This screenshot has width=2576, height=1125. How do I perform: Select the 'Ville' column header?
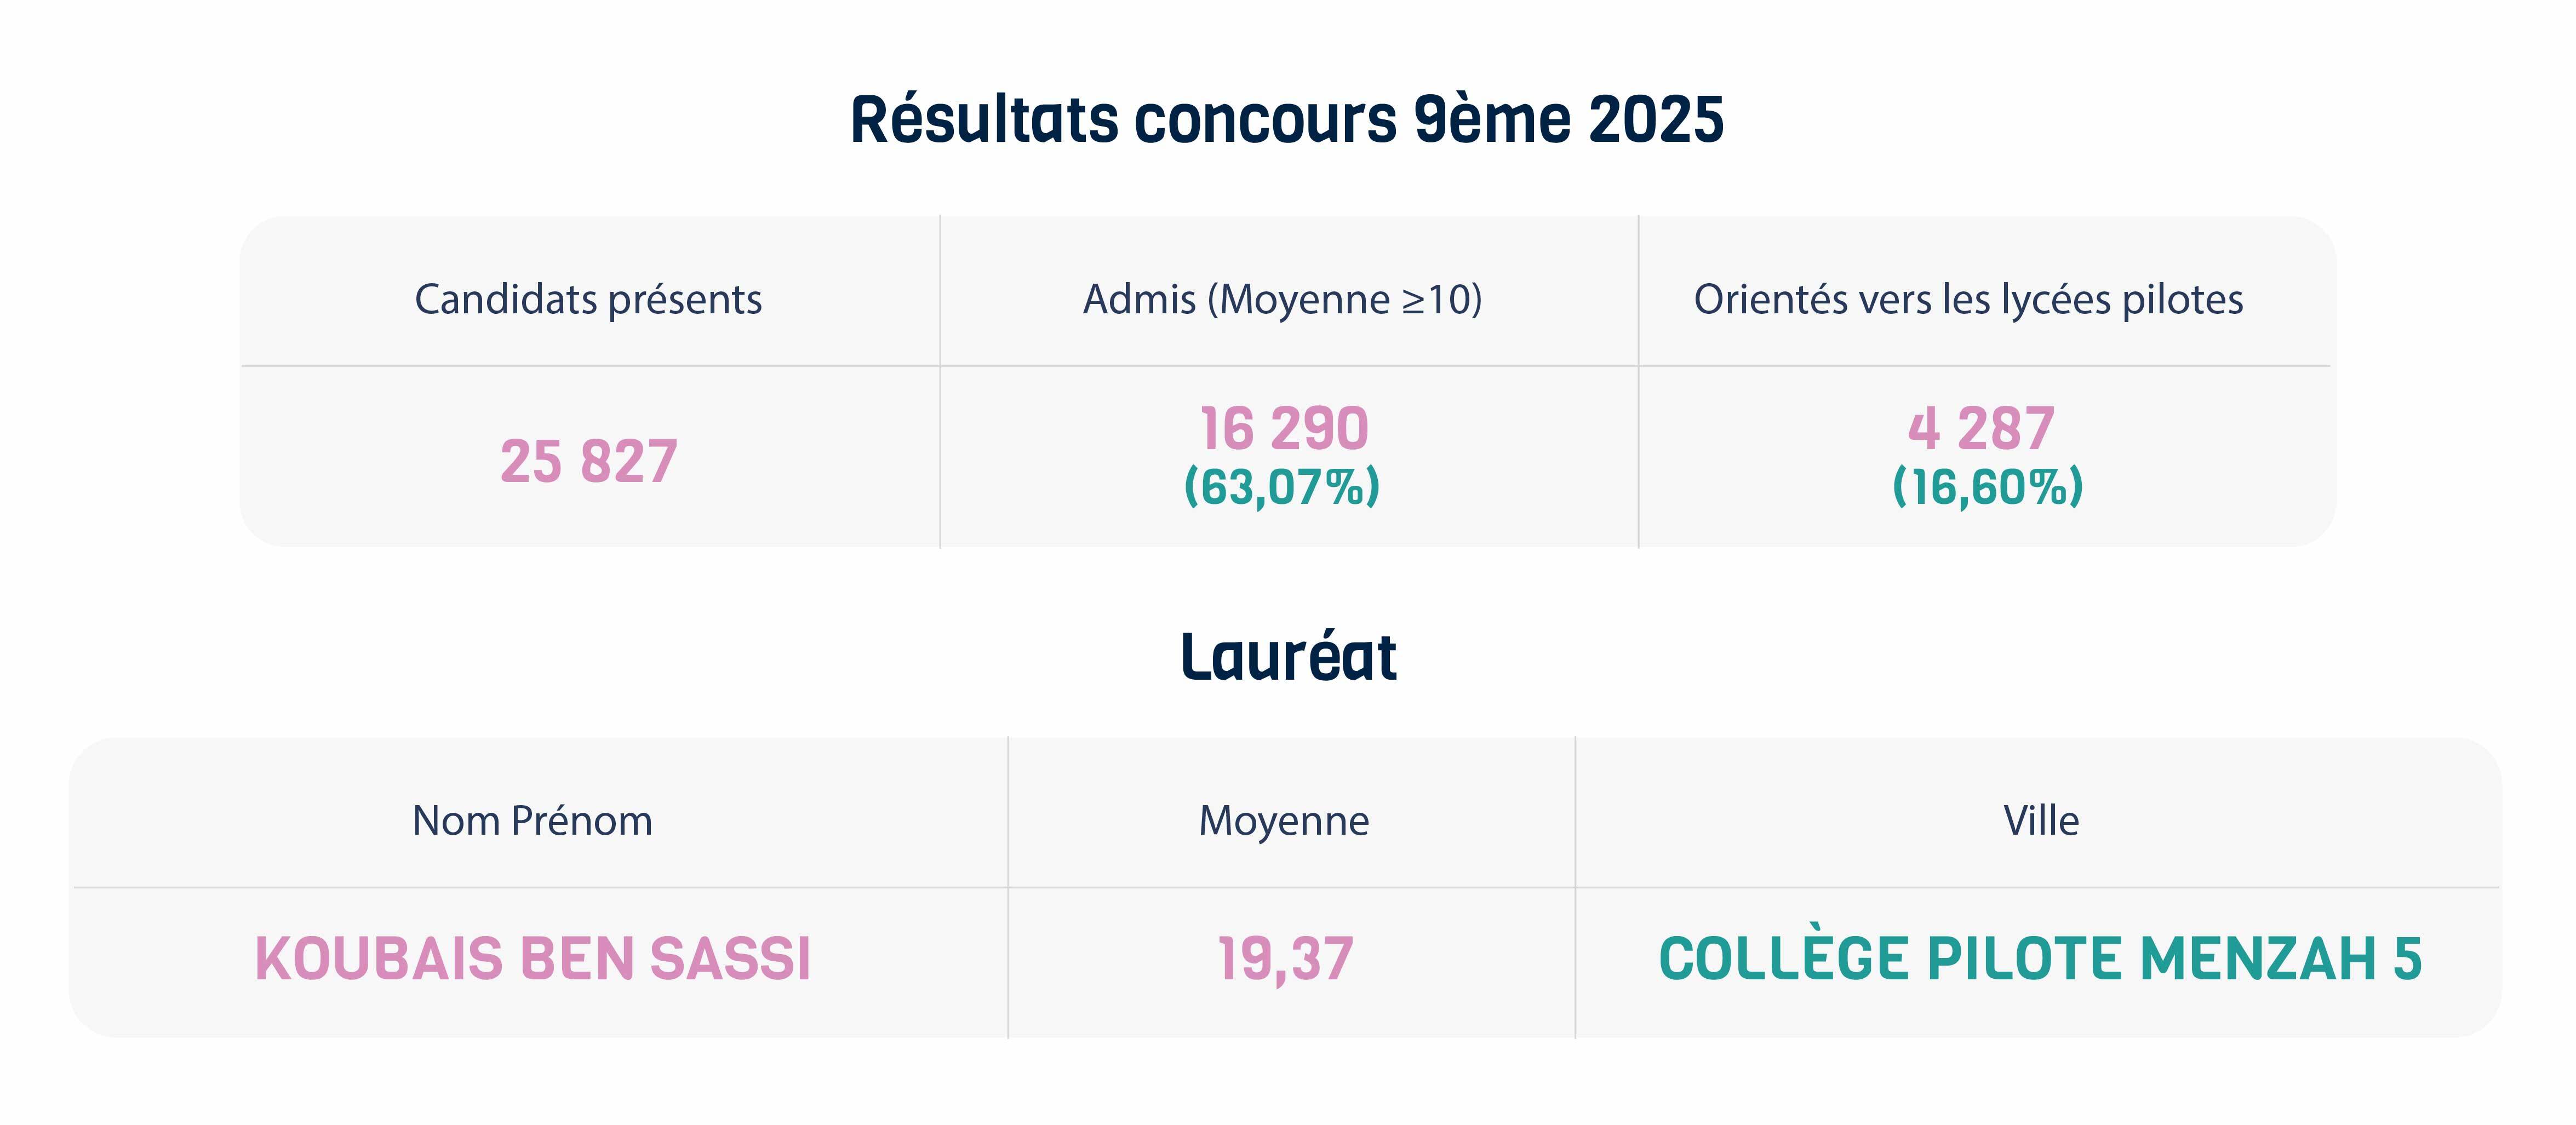click(2041, 821)
